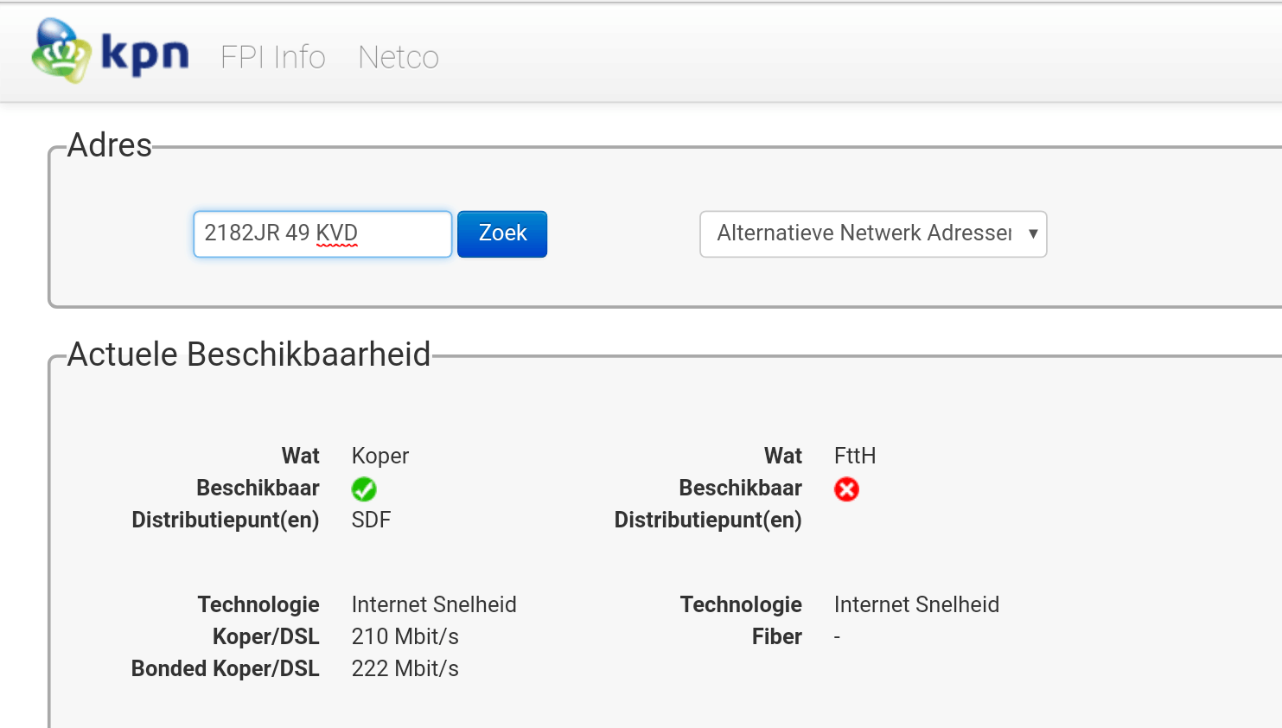The image size is (1282, 728).
Task: Open the Netco menu item
Action: click(399, 57)
